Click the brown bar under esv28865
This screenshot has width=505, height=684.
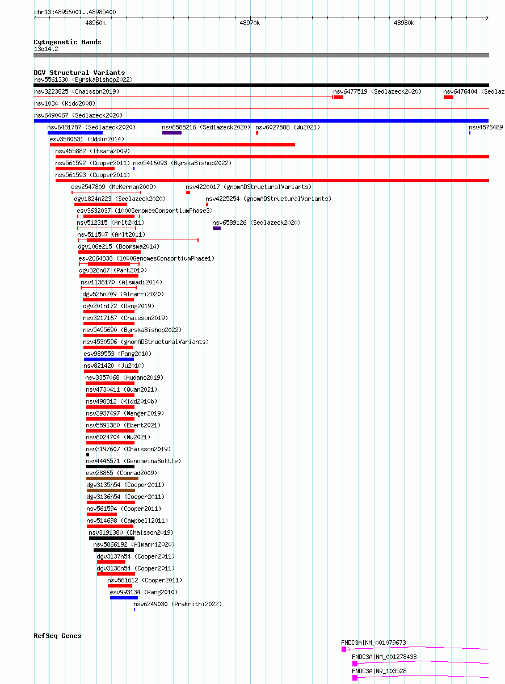[x=112, y=479]
